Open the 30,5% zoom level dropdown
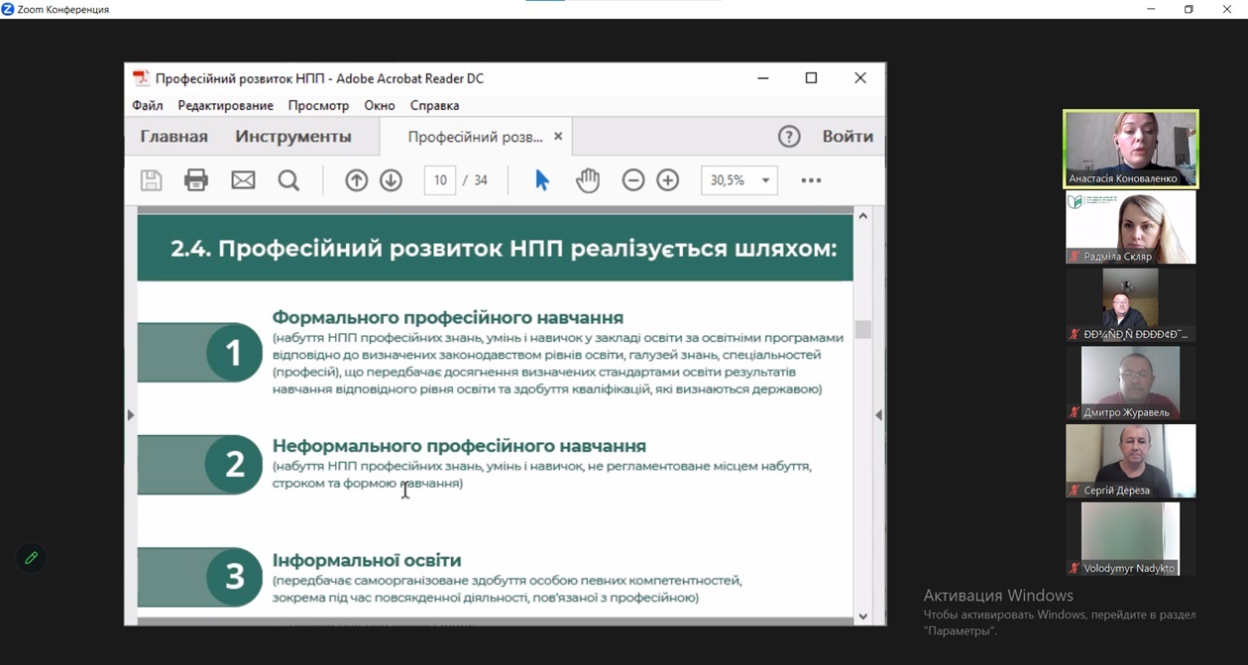The width and height of the screenshot is (1248, 665). [x=738, y=179]
